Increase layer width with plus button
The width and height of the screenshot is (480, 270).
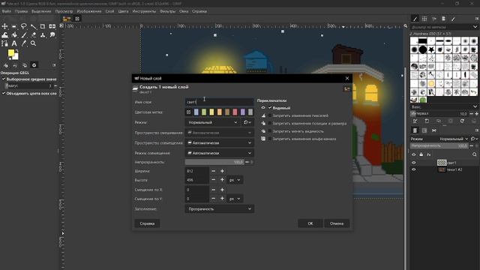[222, 171]
